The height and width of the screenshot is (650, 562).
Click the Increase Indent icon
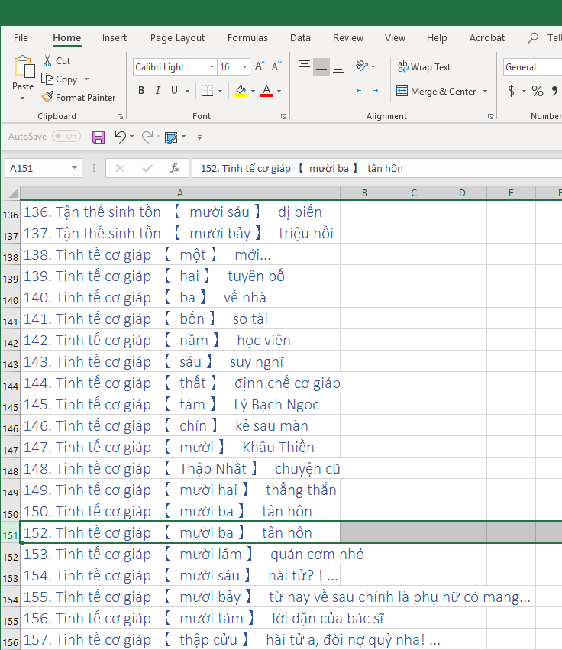379,91
